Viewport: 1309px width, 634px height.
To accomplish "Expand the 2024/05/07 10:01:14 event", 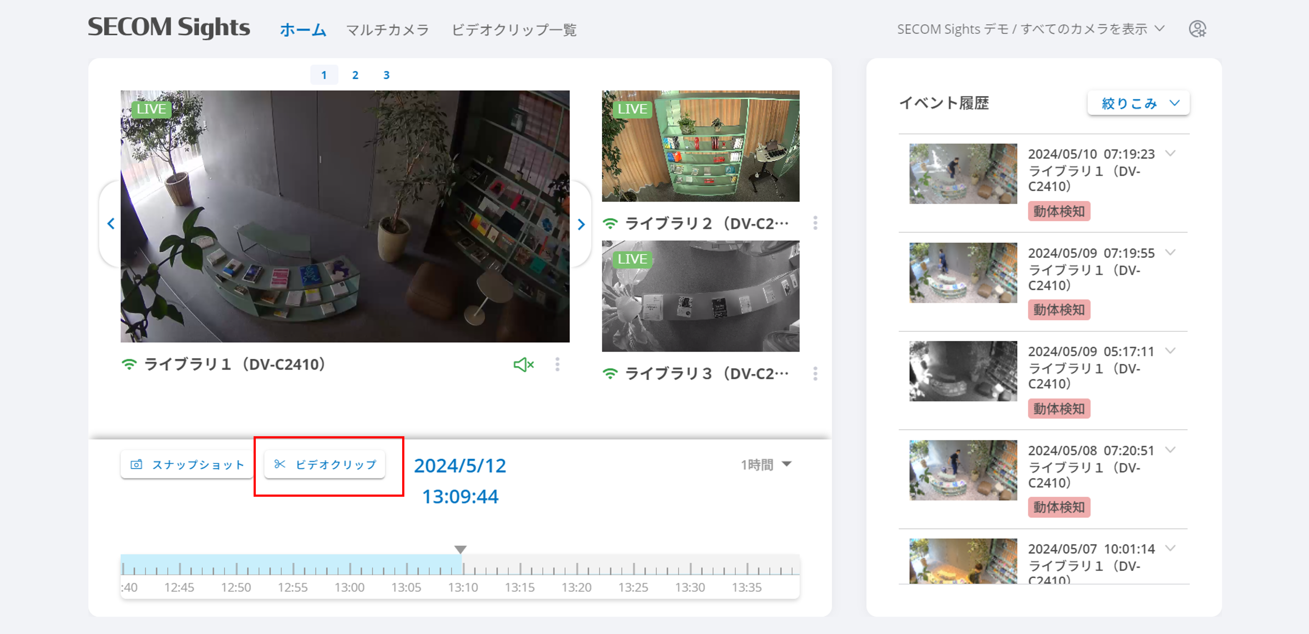I will [x=1170, y=549].
